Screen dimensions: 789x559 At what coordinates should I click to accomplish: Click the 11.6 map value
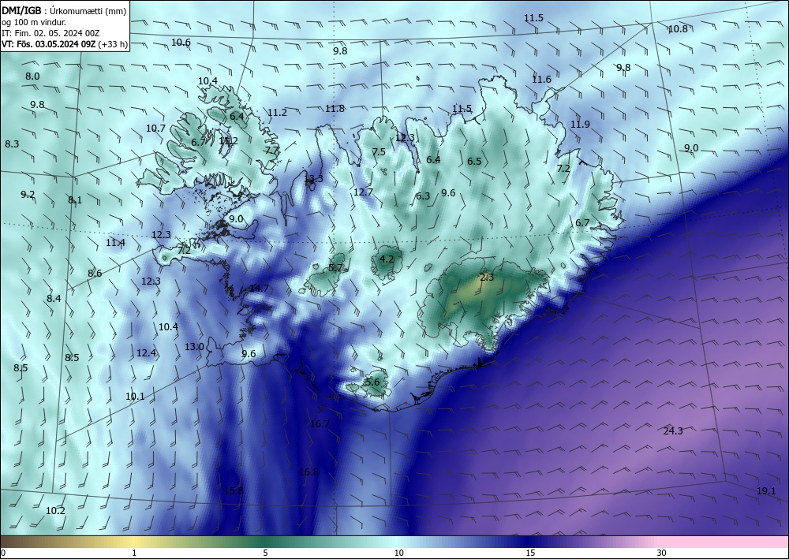tap(541, 80)
